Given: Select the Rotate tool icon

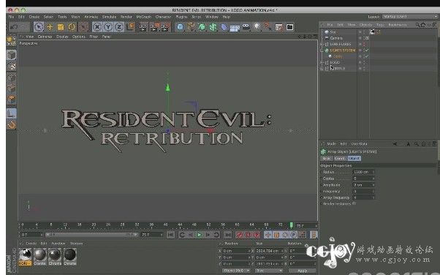Looking at the screenshot, I should [x=72, y=27].
